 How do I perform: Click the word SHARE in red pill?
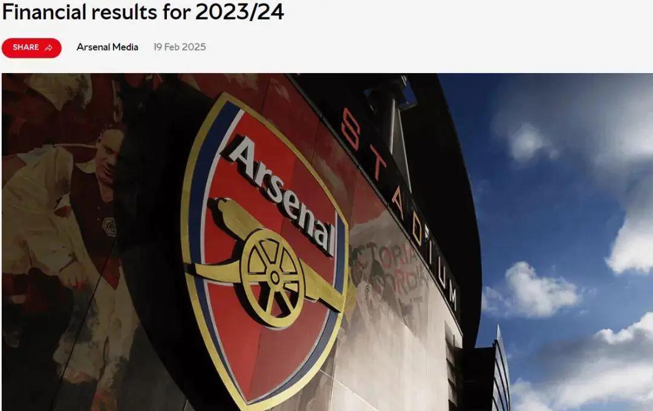26,47
